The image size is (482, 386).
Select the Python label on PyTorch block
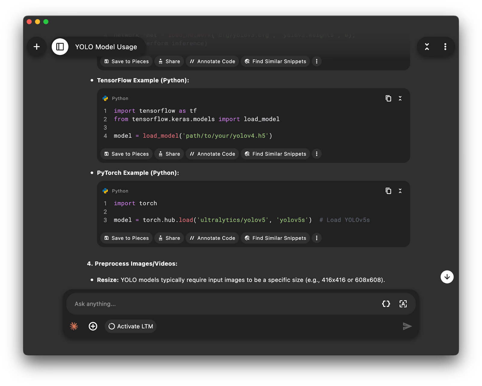[120, 191]
